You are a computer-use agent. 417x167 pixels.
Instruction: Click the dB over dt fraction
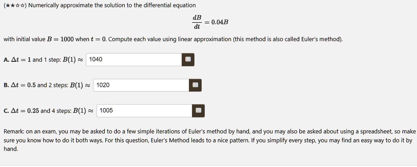point(197,22)
